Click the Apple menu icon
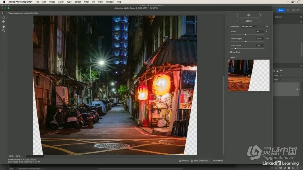303x170 pixels. (x=4, y=2)
